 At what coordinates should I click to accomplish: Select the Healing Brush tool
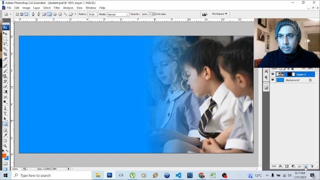(x=5, y=65)
